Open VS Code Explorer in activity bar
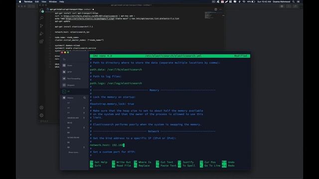 (42, 10)
